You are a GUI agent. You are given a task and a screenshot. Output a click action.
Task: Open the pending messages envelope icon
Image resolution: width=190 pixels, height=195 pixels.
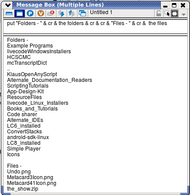51,13
